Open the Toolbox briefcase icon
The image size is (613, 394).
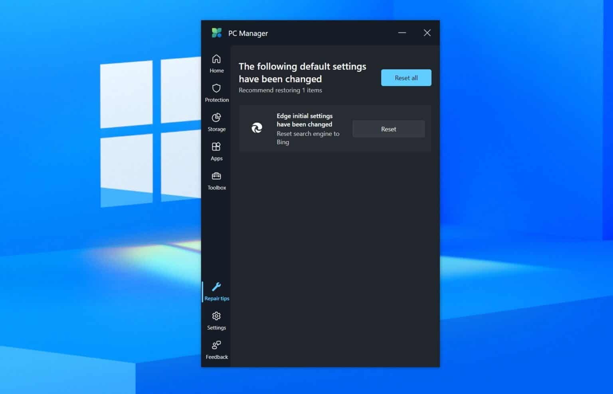coord(216,176)
